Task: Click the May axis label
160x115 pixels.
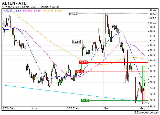Action: click(x=142, y=108)
